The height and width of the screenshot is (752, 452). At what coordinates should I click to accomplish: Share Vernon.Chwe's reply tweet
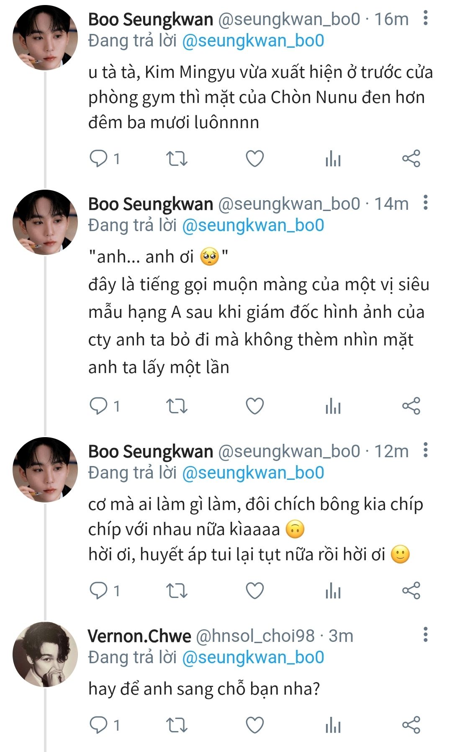(x=411, y=725)
